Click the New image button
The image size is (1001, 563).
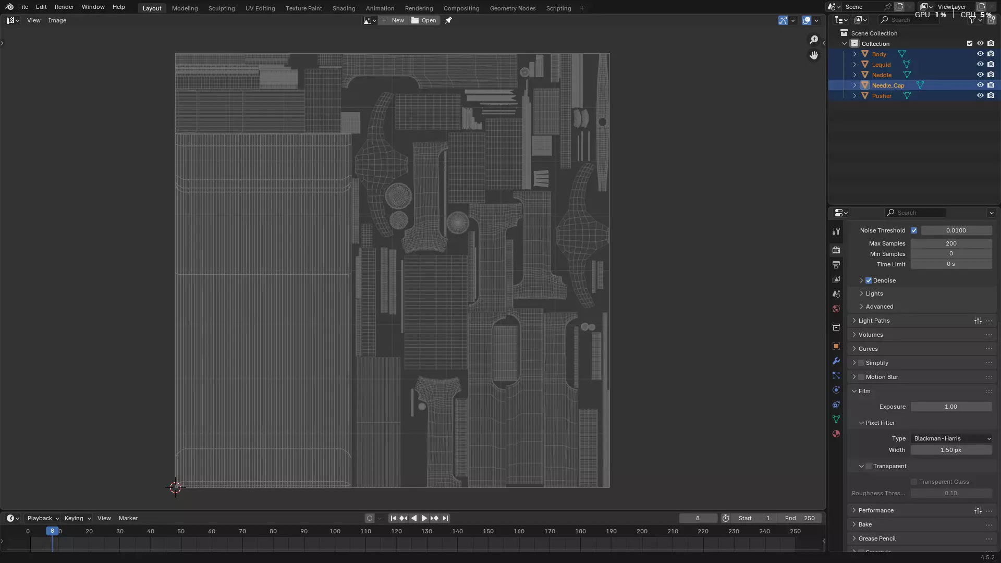tap(393, 20)
